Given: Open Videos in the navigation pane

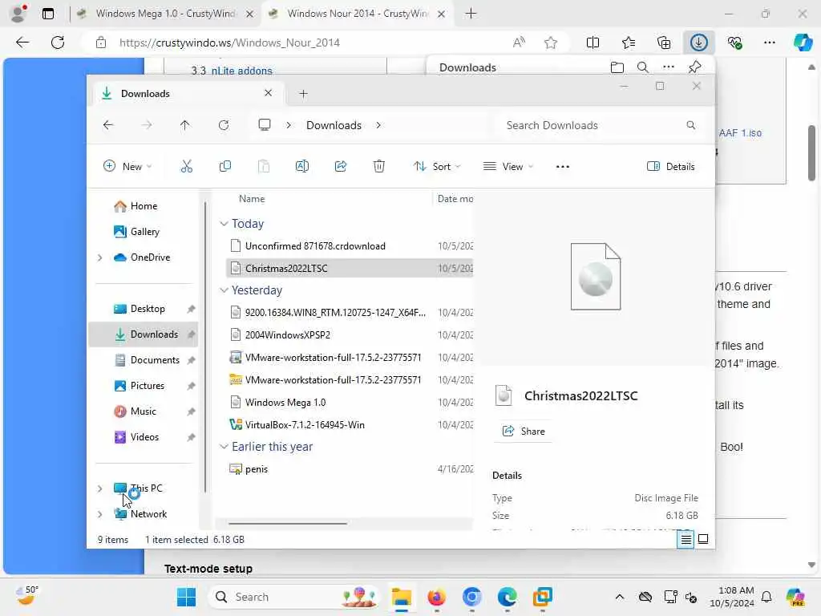Looking at the screenshot, I should click(x=144, y=437).
